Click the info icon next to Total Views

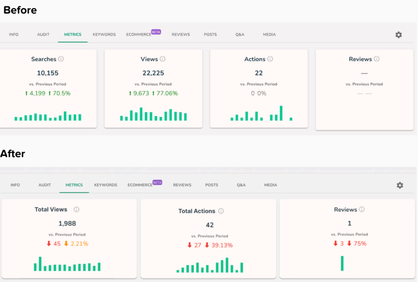76,210
